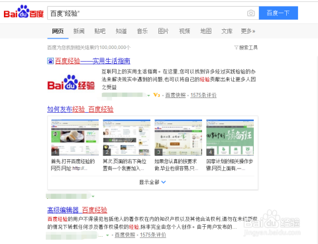
Task: Click the 百度一下 search button
Action: (278, 13)
